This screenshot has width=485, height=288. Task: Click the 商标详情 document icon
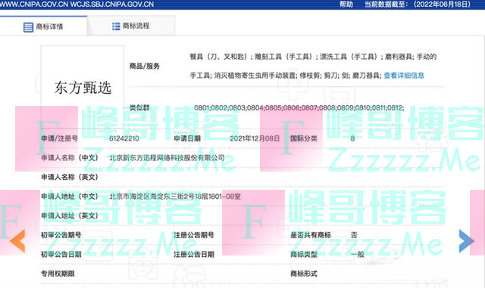(28, 27)
